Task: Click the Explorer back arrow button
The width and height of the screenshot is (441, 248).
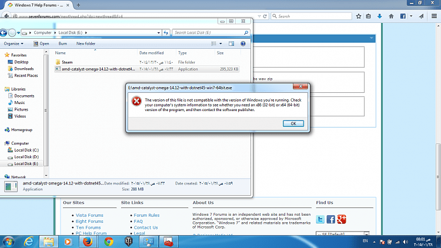Action: (4, 33)
